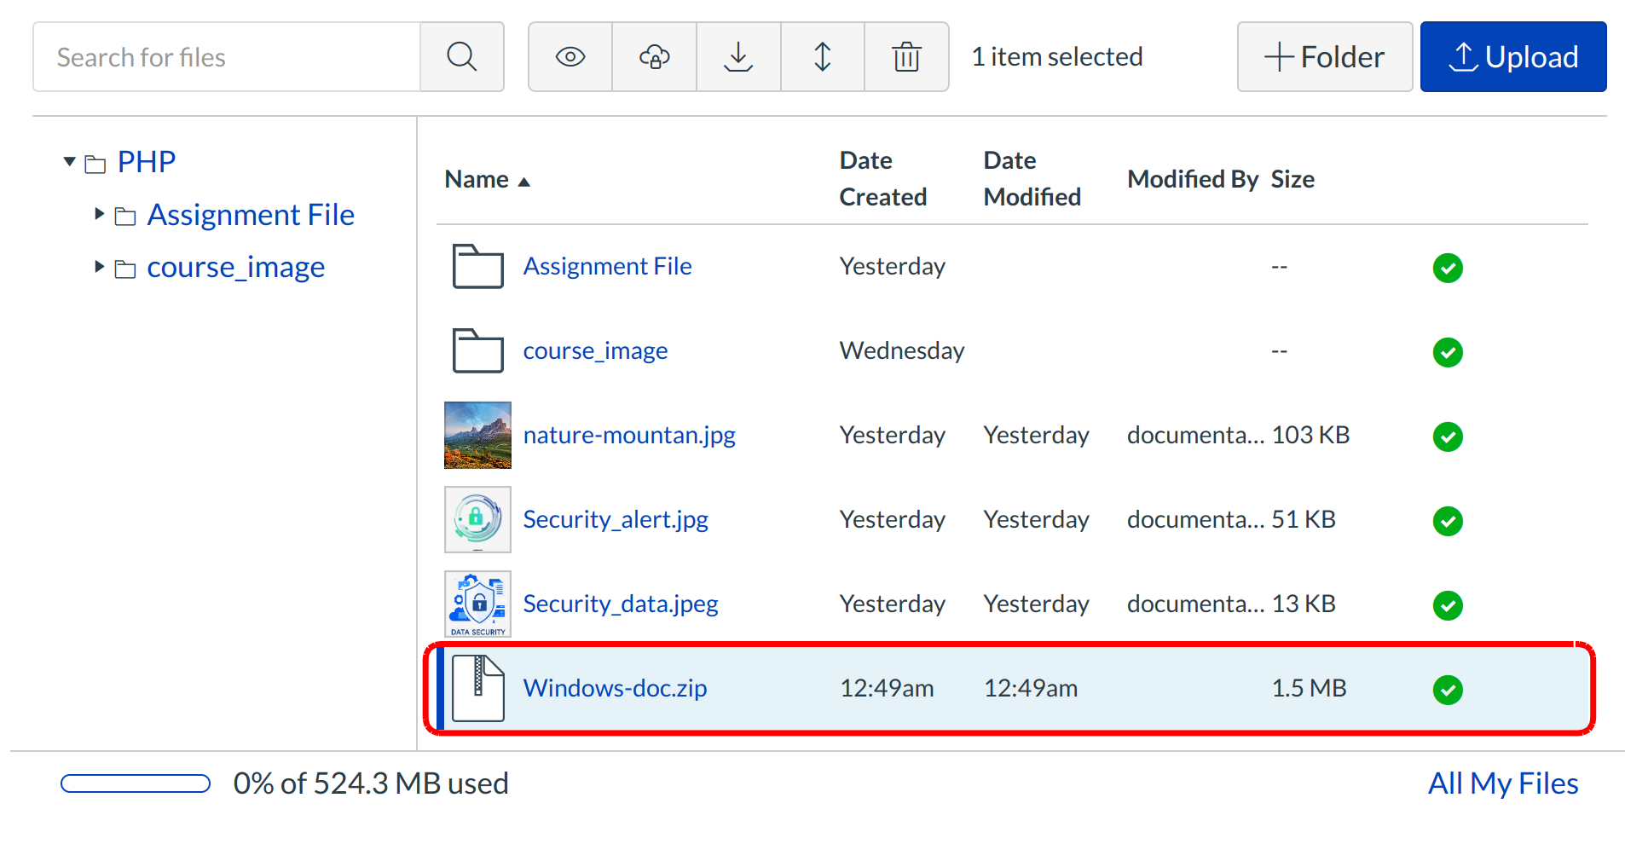The image size is (1625, 844).
Task: Expand course_image in folder tree
Action: point(100,267)
